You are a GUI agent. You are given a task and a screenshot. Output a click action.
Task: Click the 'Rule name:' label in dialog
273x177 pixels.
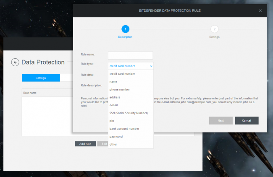[88, 55]
